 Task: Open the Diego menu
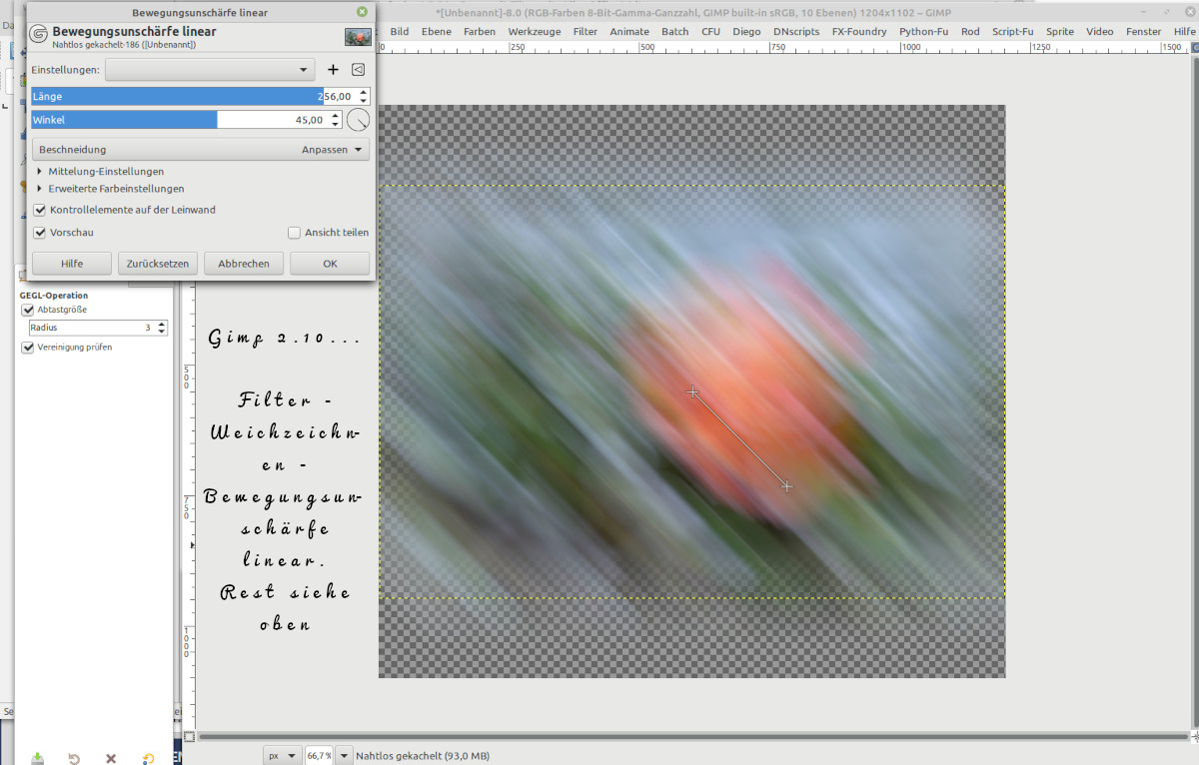click(746, 31)
